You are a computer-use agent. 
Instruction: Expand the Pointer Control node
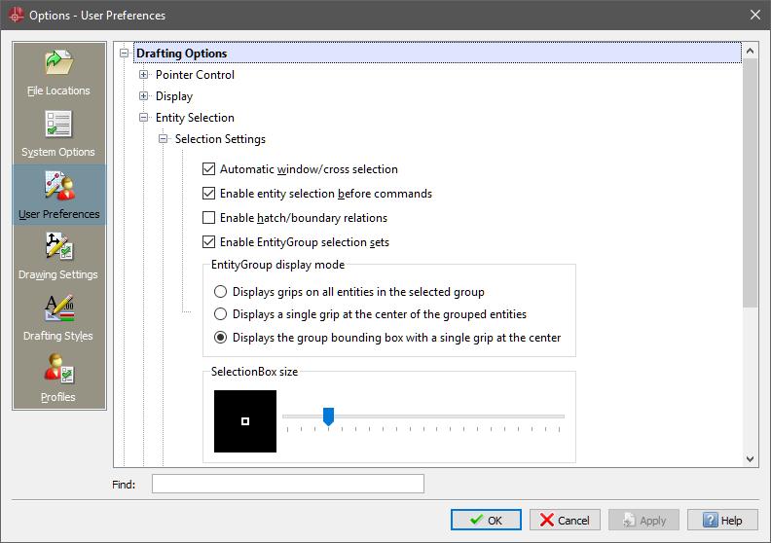click(x=143, y=75)
